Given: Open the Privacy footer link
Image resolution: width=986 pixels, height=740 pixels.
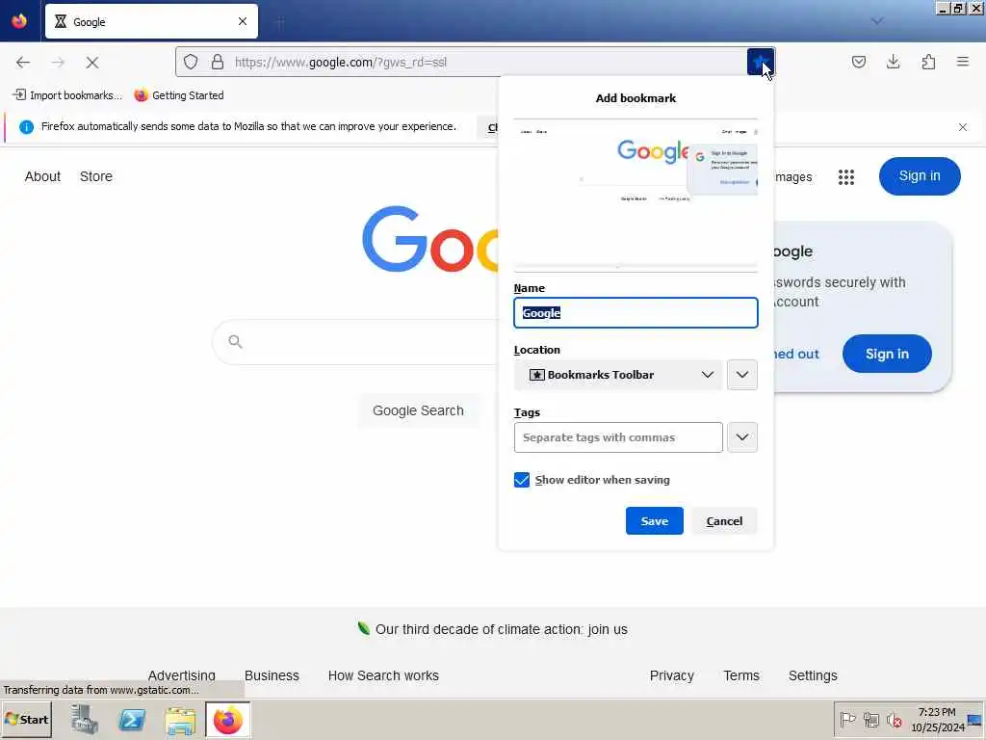Looking at the screenshot, I should (x=671, y=675).
